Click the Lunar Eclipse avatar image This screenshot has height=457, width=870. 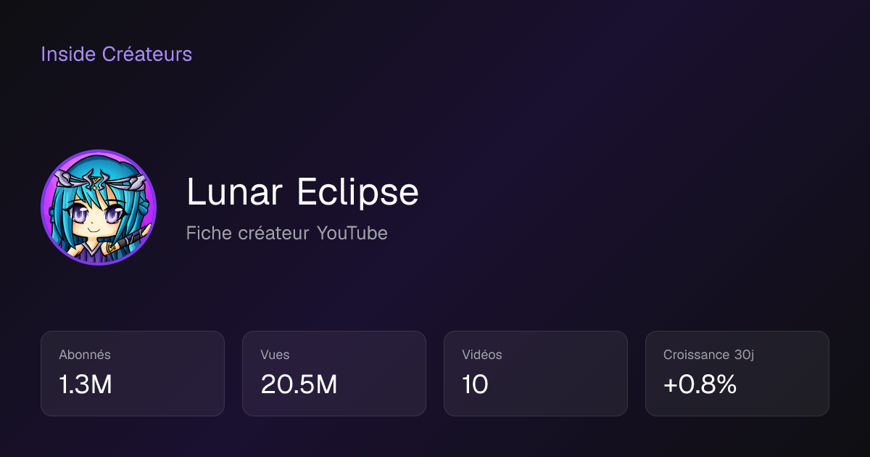tap(99, 207)
